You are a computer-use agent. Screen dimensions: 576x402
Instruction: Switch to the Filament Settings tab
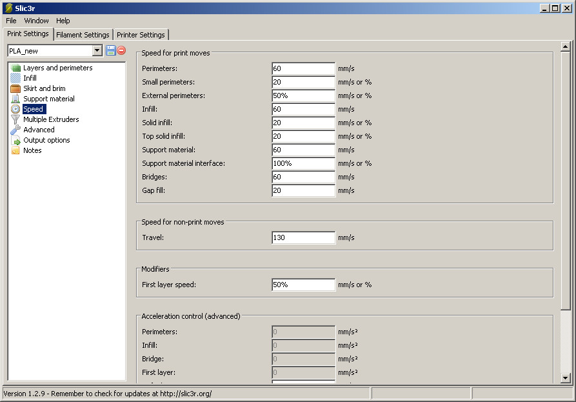[x=83, y=35]
